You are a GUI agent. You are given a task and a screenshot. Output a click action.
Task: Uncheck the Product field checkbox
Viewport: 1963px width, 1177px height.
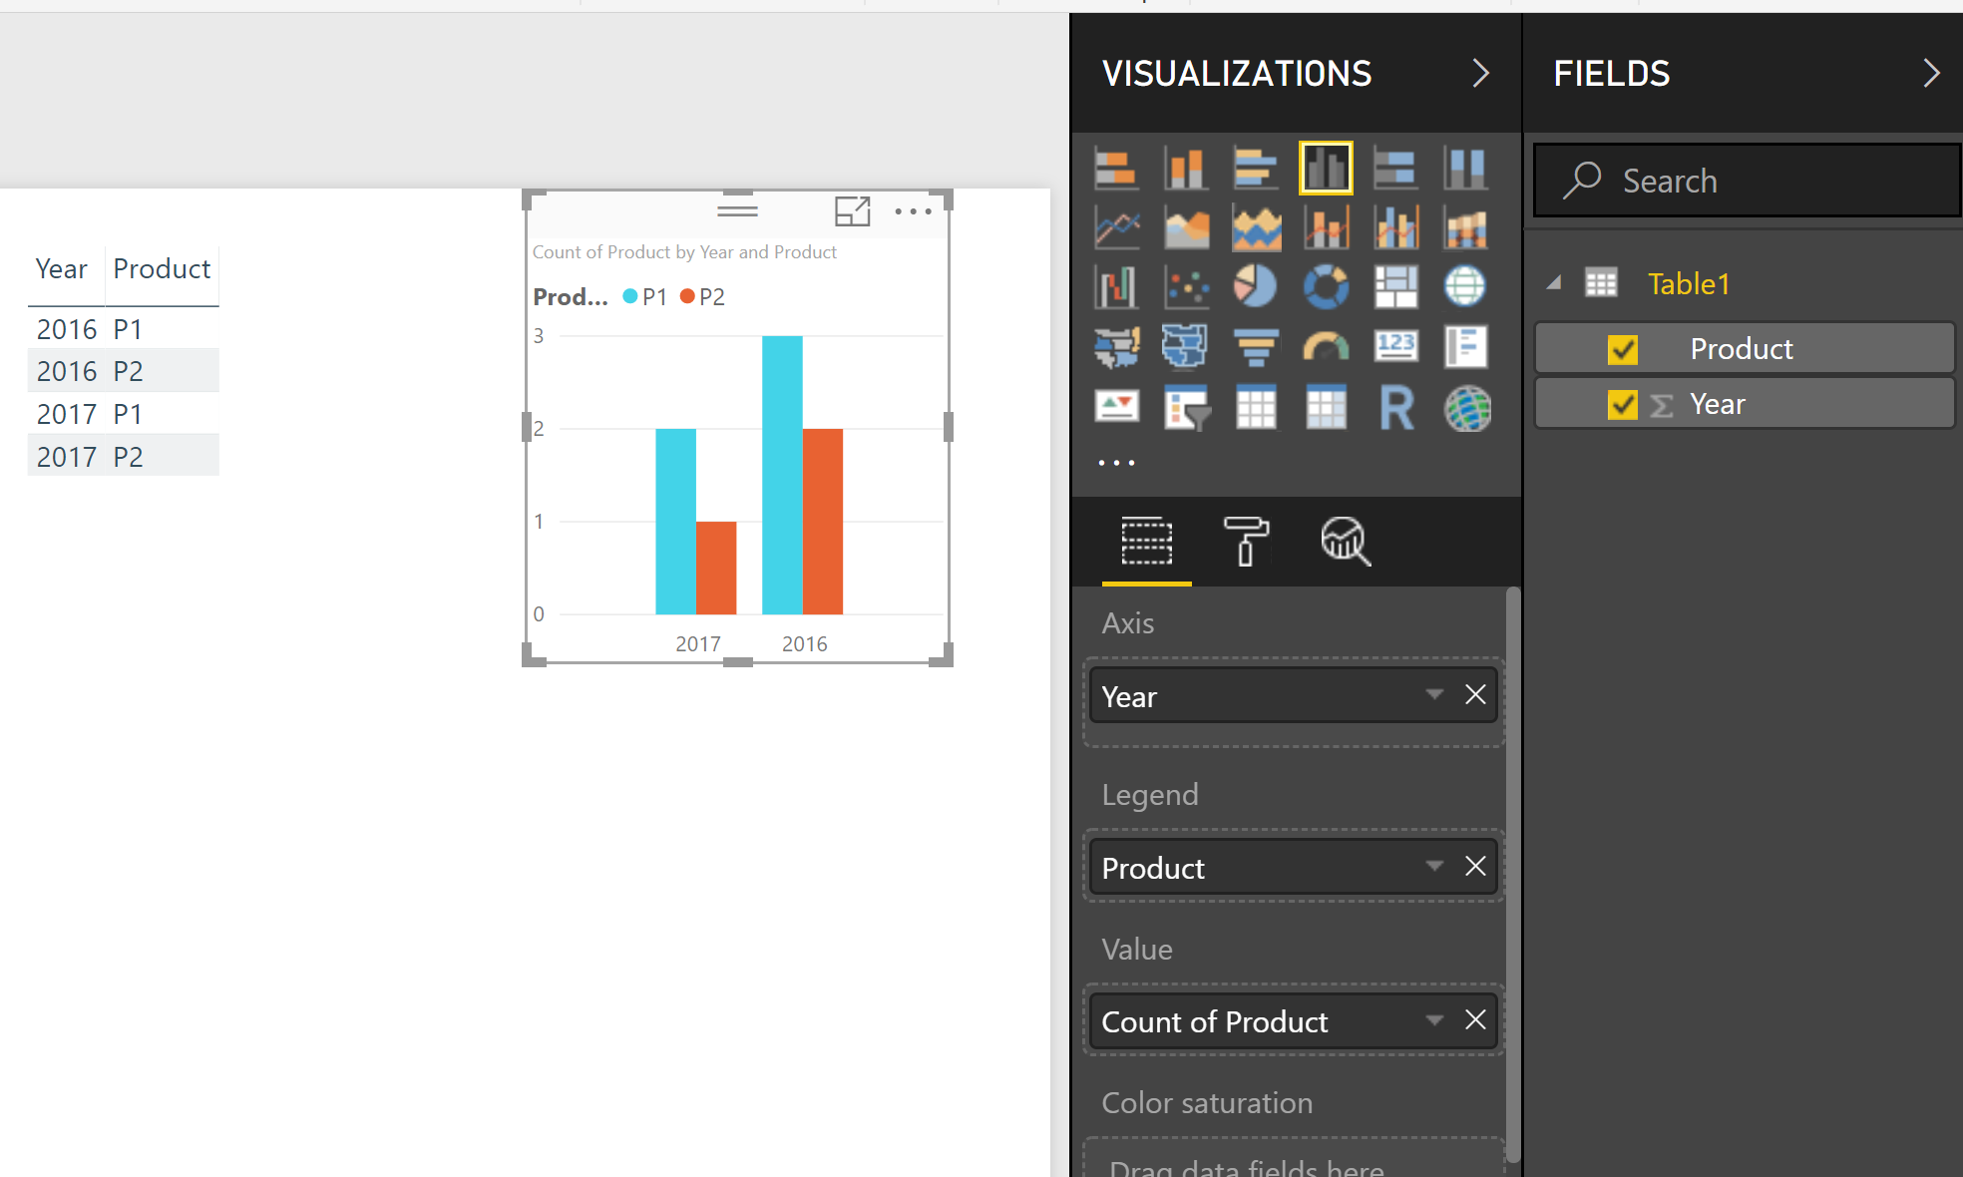[1623, 349]
